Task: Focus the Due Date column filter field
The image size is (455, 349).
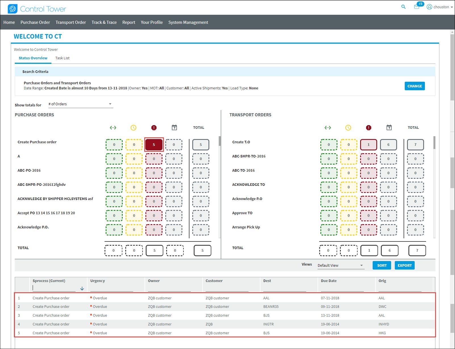Action: tap(342, 288)
